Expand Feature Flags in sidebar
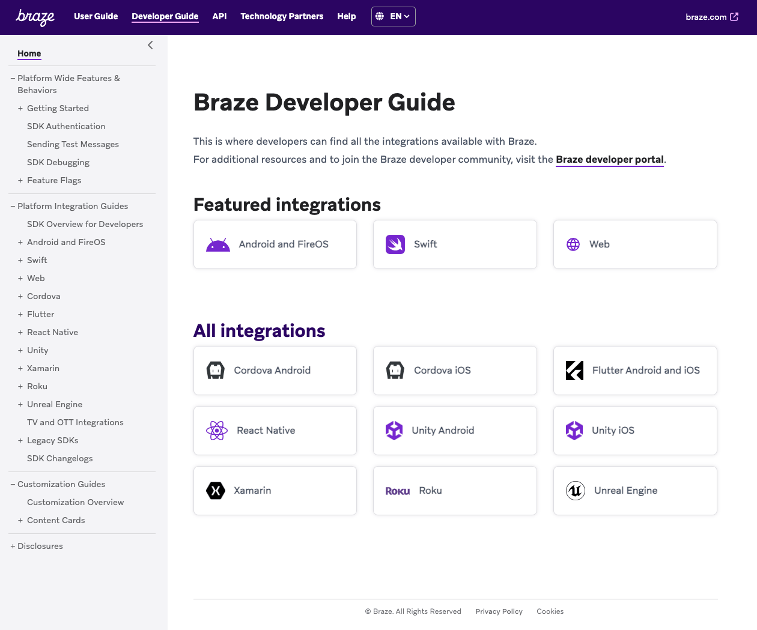The image size is (757, 630). coord(20,180)
